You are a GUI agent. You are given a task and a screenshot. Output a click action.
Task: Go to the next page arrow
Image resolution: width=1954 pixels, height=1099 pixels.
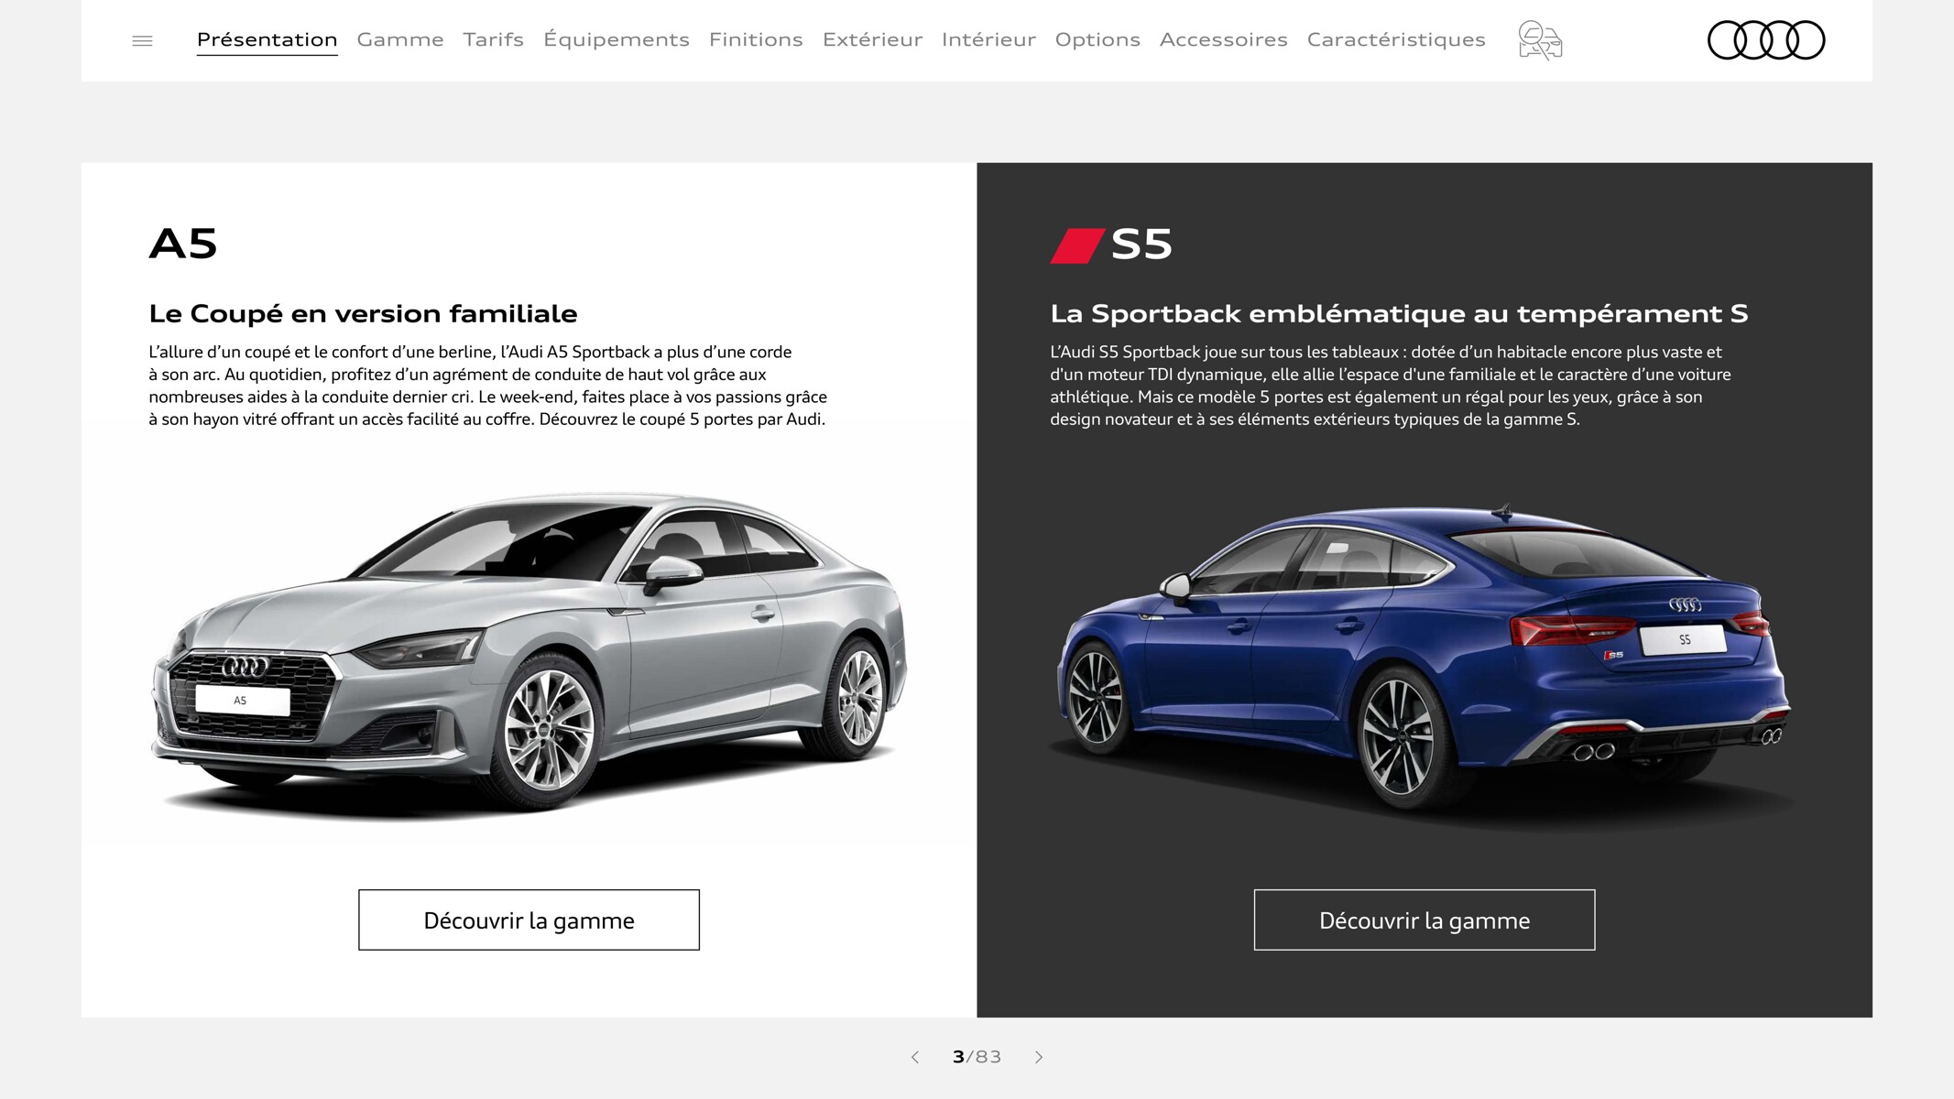click(x=1039, y=1057)
